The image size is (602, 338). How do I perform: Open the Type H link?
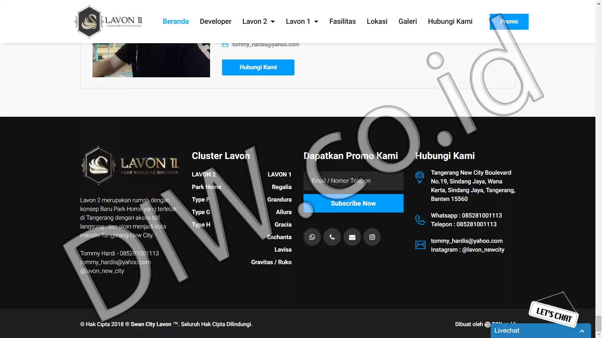click(201, 224)
